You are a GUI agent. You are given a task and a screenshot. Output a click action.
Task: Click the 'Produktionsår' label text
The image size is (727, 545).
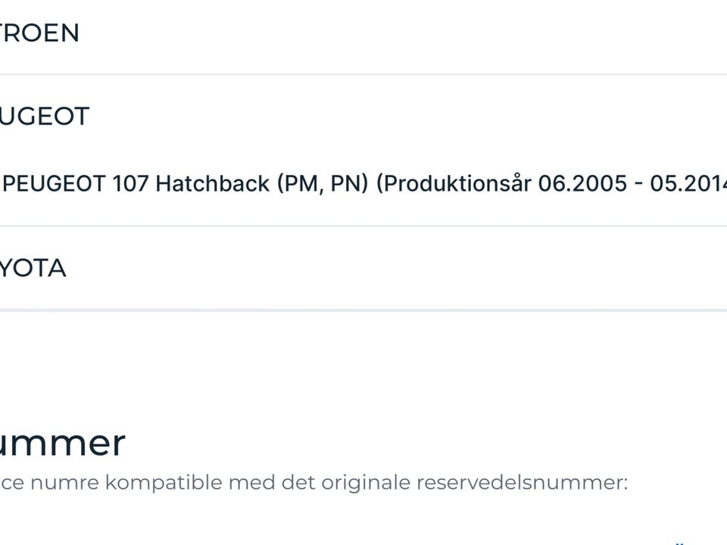(454, 184)
